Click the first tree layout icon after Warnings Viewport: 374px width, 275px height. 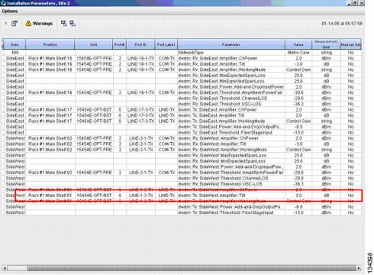click(x=64, y=24)
